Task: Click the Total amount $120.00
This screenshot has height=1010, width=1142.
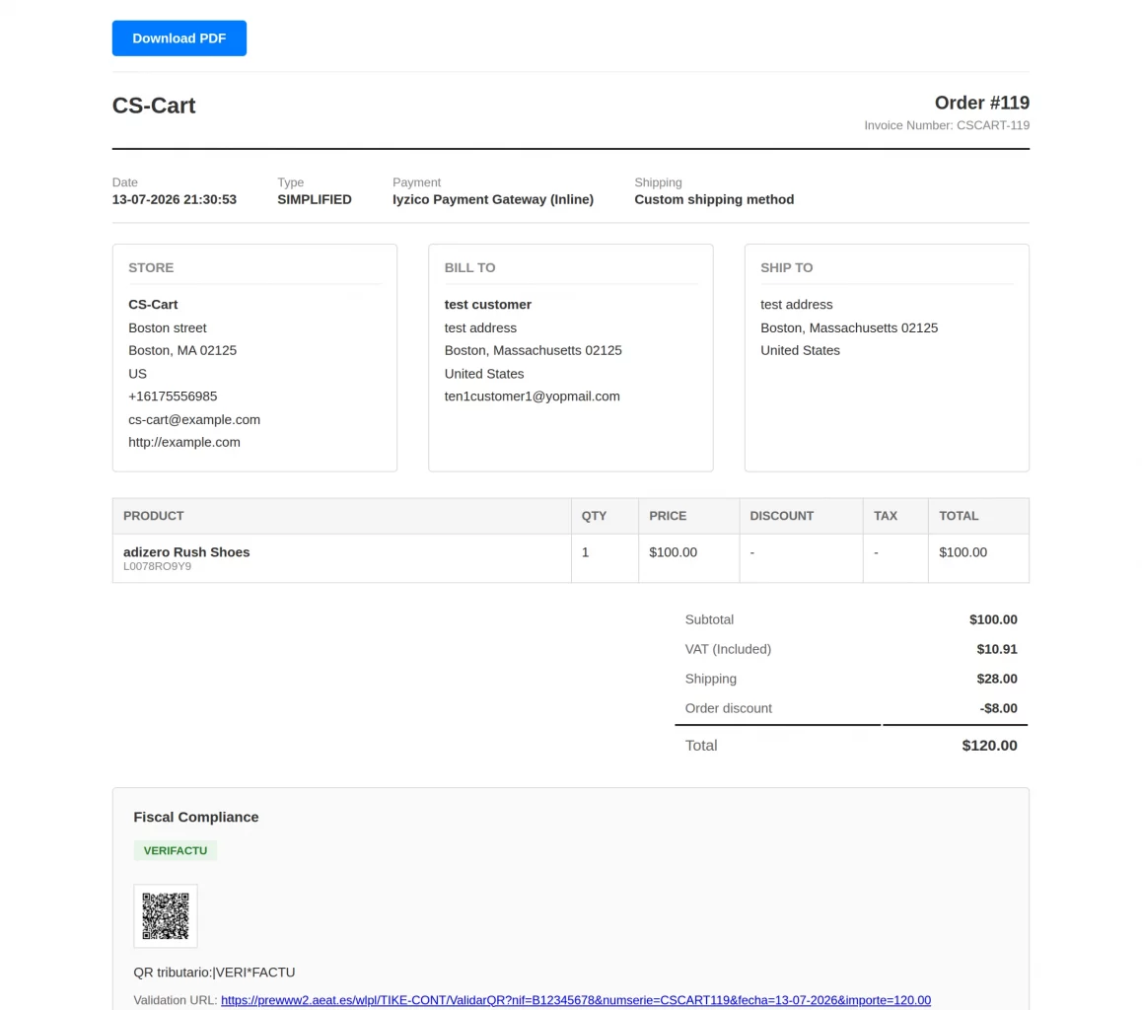Action: (990, 746)
